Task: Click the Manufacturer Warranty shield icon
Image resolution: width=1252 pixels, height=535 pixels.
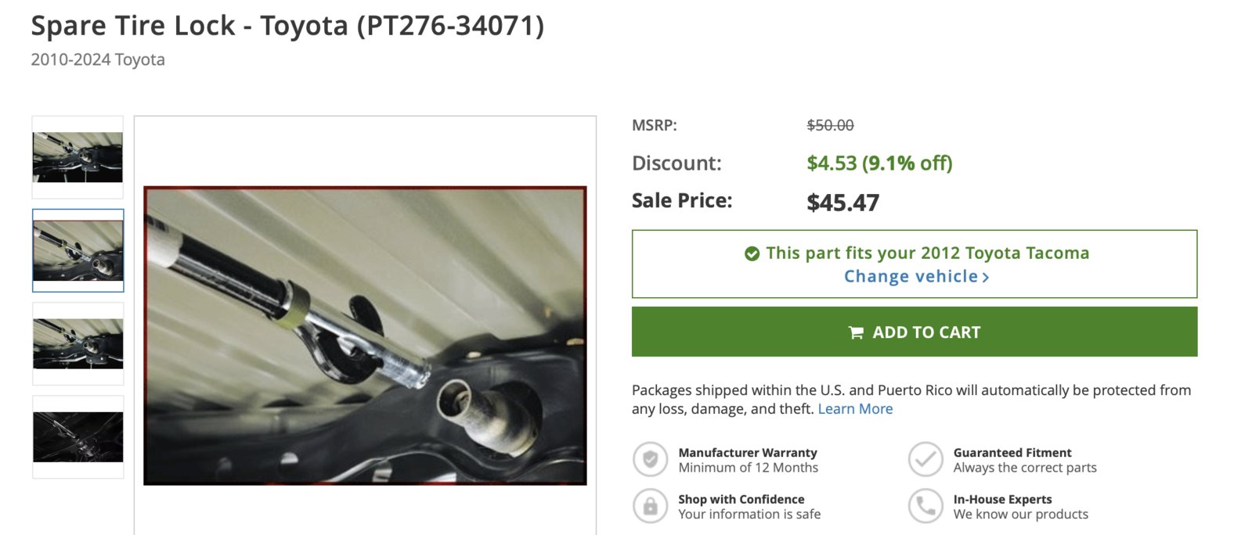Action: point(650,459)
